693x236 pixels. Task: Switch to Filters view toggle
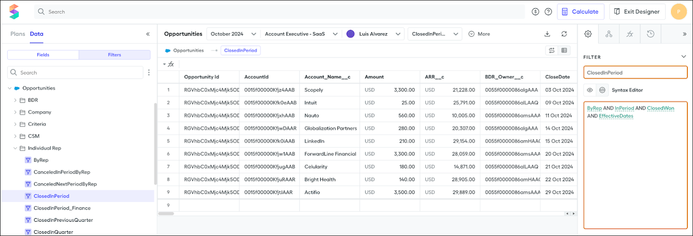(114, 55)
